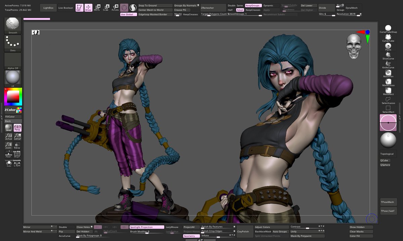This screenshot has height=241, width=403.
Task: Click the Actual size icon
Action: click(x=9, y=137)
